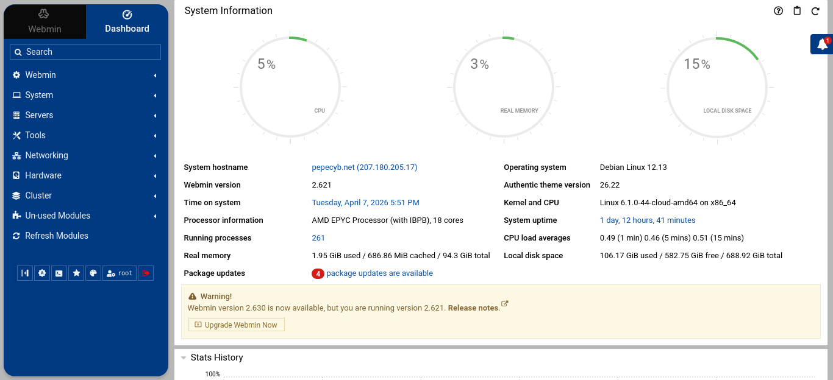This screenshot has height=380, width=833.
Task: Collapse the navigation menu sidebar
Action: [x=25, y=273]
